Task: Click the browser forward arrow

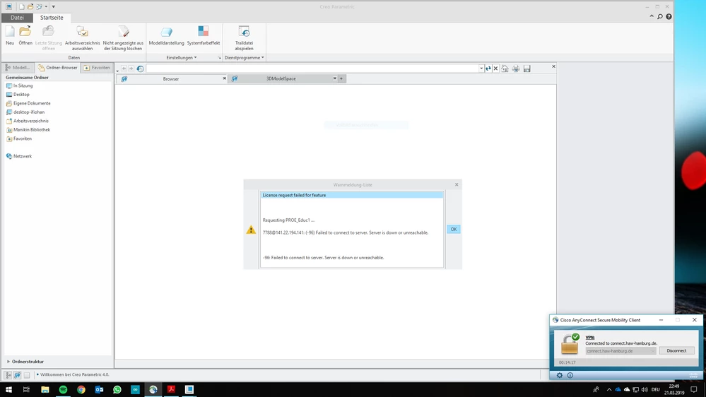Action: (131, 69)
